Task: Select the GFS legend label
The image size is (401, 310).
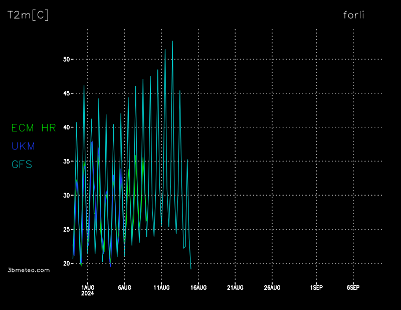Action: pyautogui.click(x=22, y=164)
